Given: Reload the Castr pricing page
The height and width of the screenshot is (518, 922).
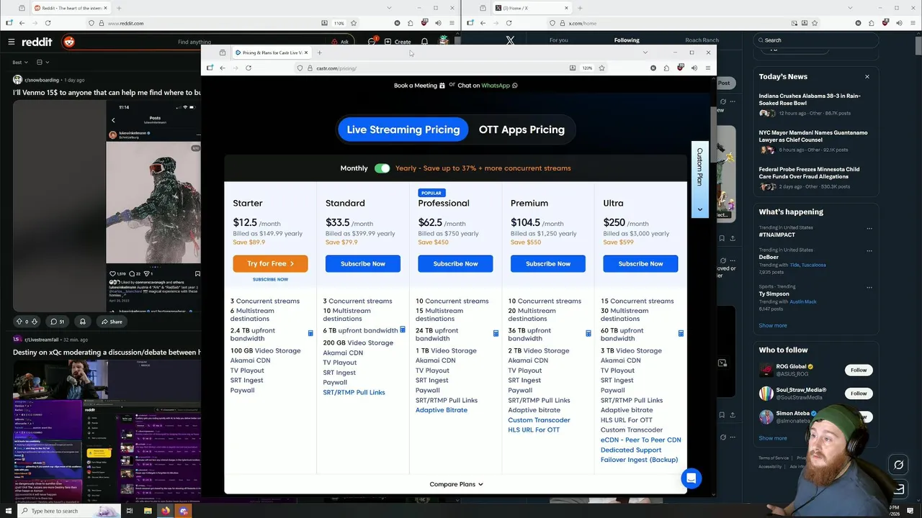Looking at the screenshot, I should 249,68.
